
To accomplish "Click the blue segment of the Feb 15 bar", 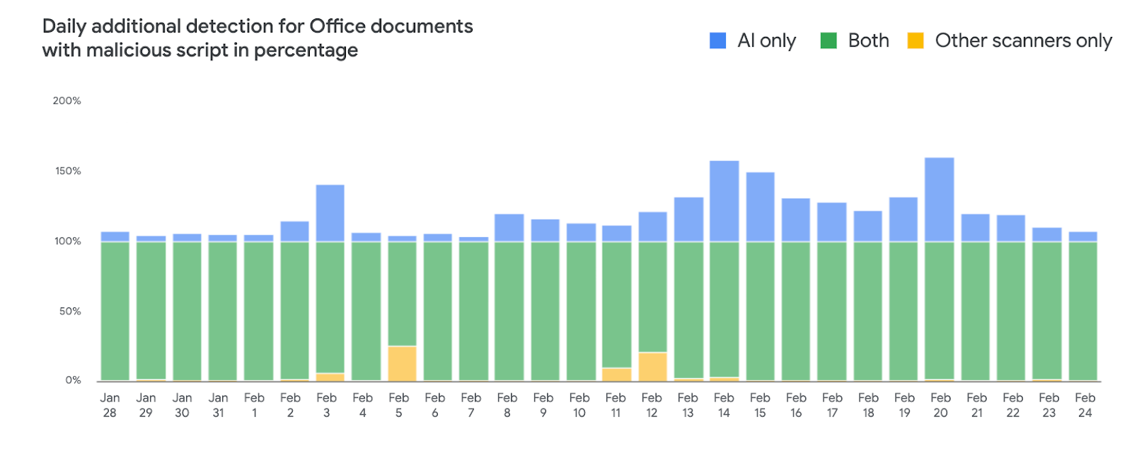I will 760,207.
